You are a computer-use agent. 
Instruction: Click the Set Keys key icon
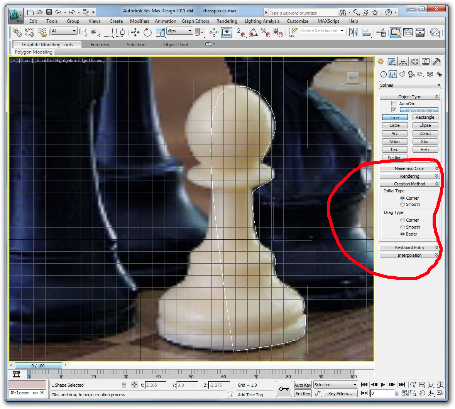(x=284, y=389)
